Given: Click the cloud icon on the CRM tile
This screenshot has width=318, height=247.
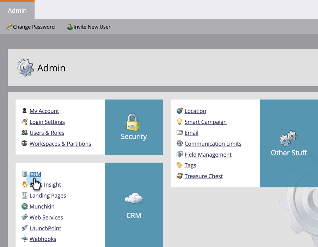Looking at the screenshot, I should pos(134,198).
